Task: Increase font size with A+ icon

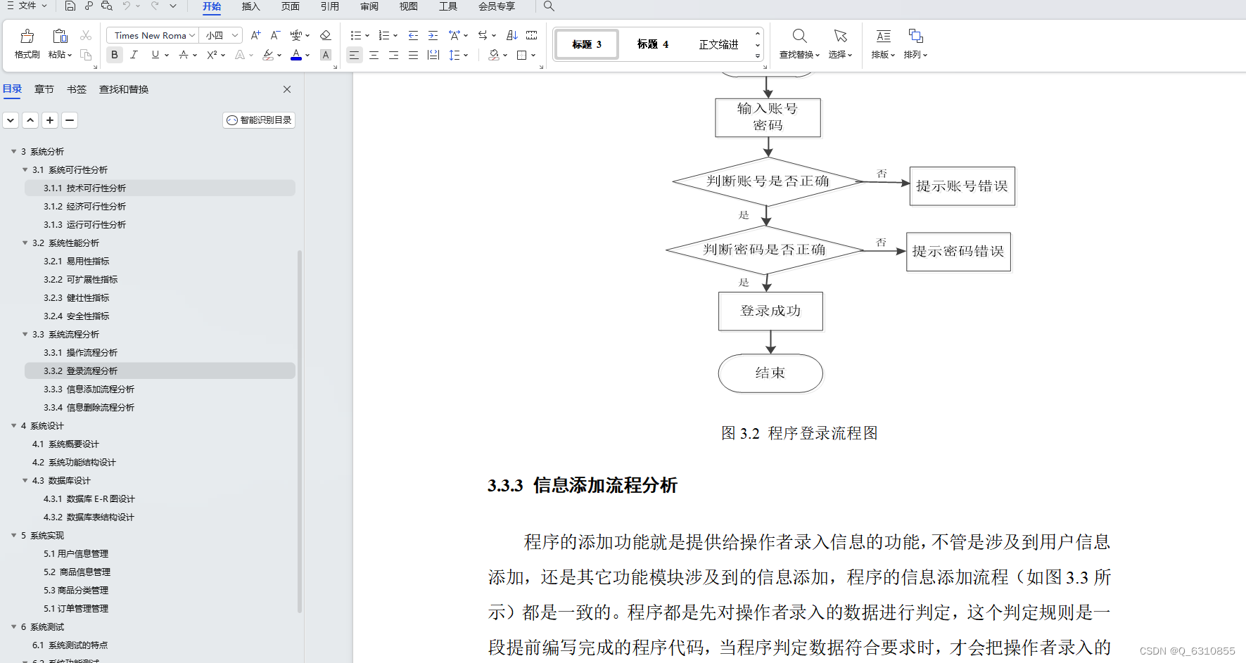Action: click(255, 35)
